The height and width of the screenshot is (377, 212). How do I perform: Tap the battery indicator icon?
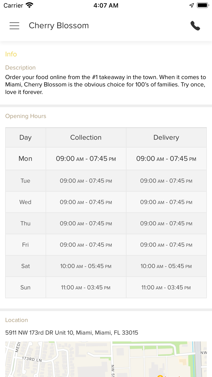tap(202, 5)
